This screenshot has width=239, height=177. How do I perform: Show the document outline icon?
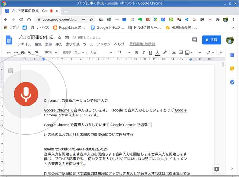11,71
